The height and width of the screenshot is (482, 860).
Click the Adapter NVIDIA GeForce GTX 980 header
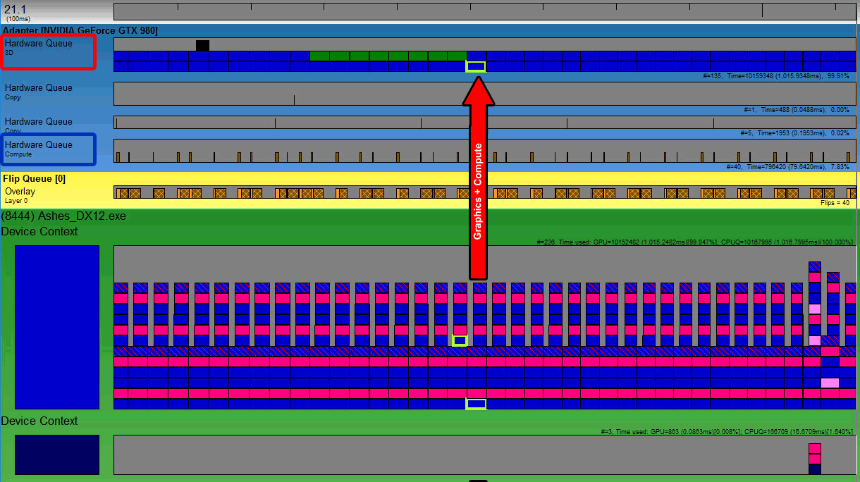click(80, 30)
